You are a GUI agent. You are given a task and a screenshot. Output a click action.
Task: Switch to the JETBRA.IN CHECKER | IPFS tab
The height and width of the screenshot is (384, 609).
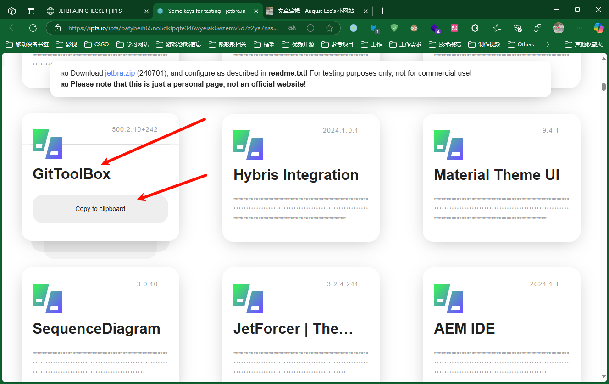pyautogui.click(x=98, y=11)
